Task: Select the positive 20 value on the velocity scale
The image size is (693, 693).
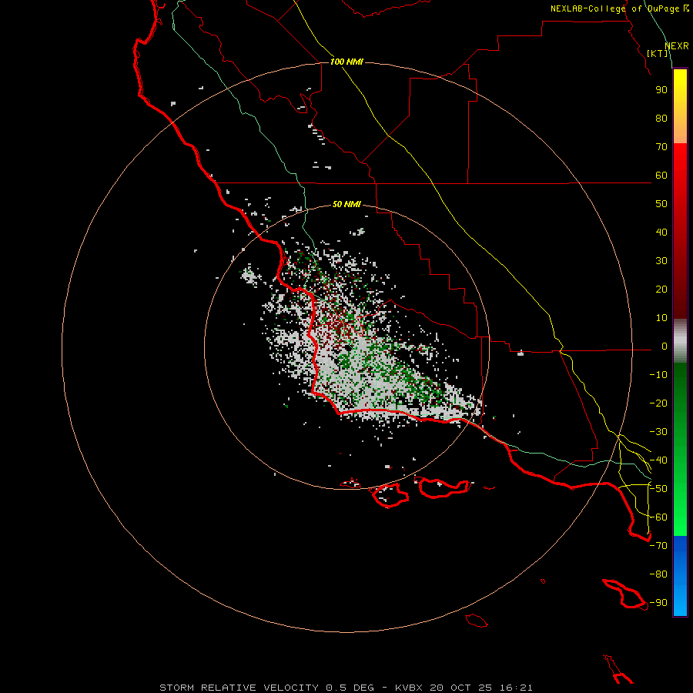Action: tap(661, 289)
